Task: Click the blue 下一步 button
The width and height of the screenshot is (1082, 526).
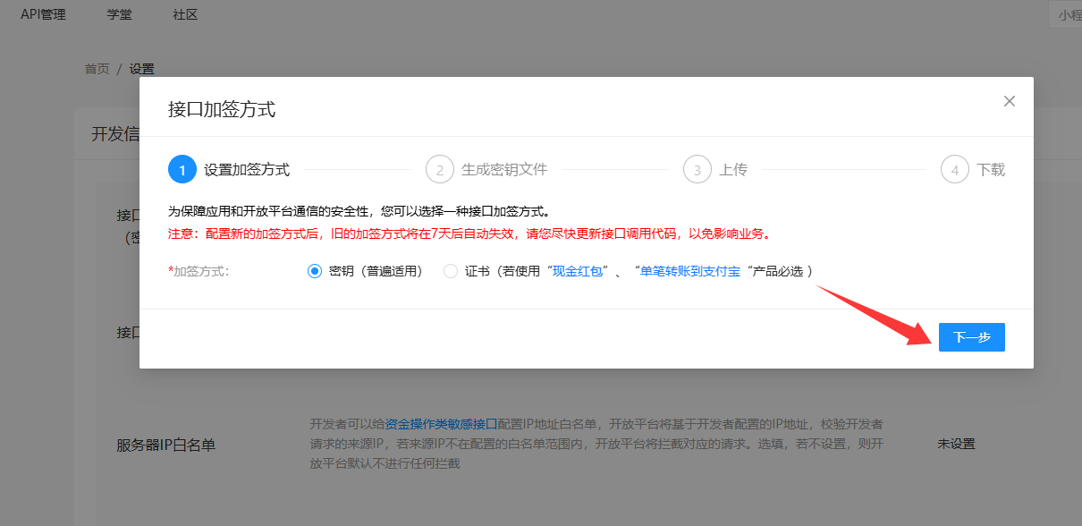Action: 971,337
